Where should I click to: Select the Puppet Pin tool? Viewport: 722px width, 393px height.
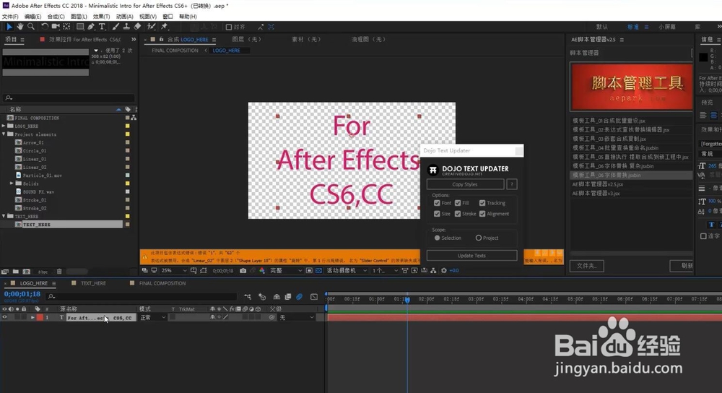165,27
